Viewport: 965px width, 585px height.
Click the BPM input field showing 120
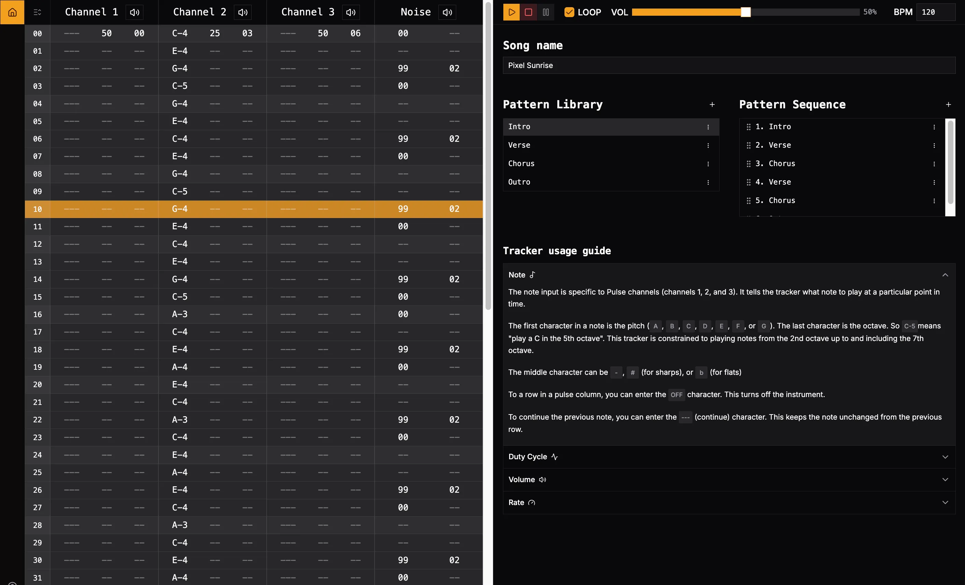[x=936, y=12]
